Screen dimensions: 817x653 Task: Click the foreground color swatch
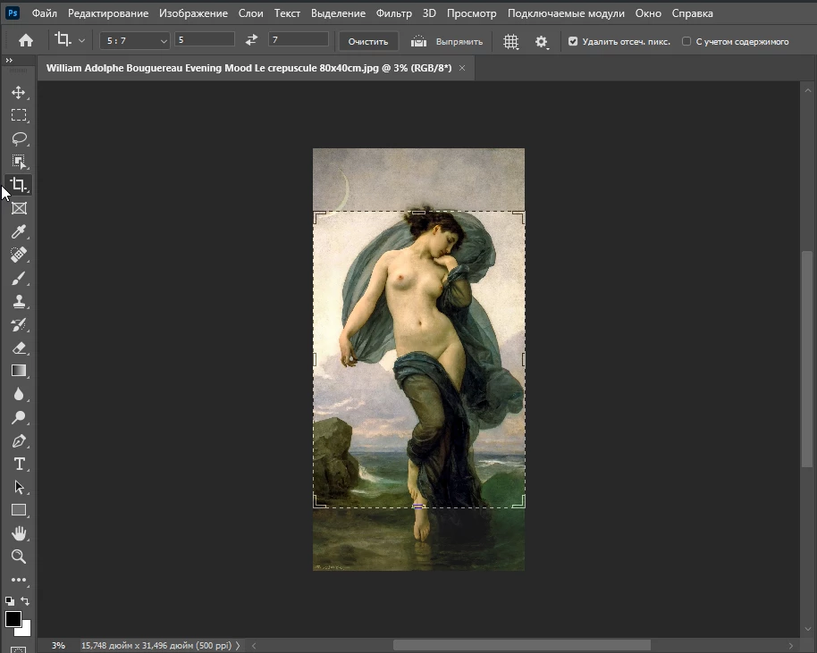pyautogui.click(x=13, y=618)
